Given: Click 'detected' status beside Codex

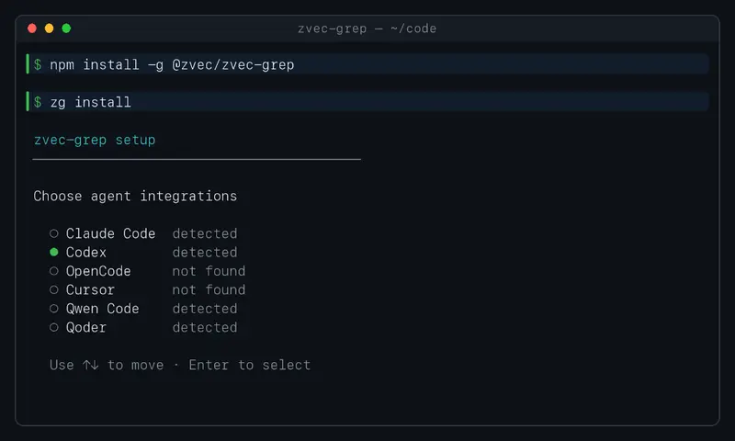Looking at the screenshot, I should point(205,252).
